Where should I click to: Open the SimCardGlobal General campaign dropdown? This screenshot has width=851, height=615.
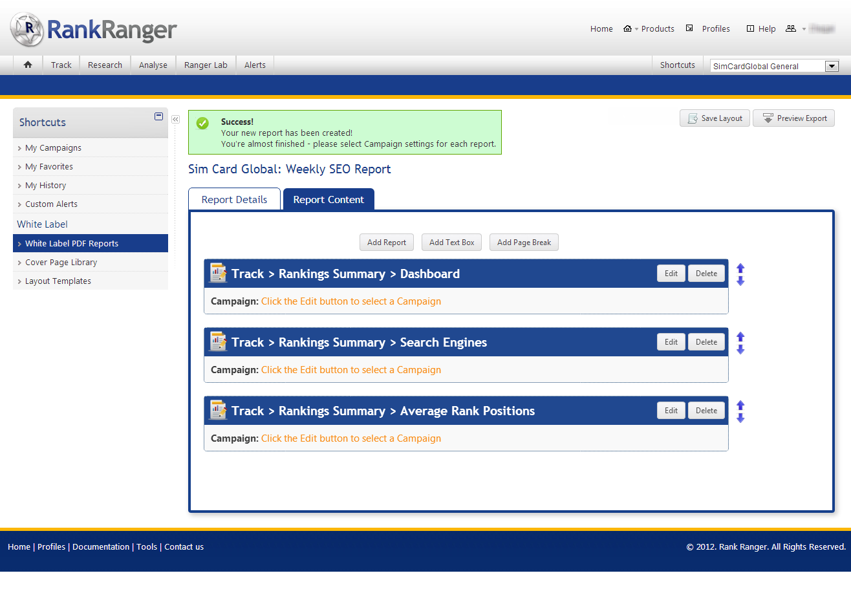(x=775, y=66)
